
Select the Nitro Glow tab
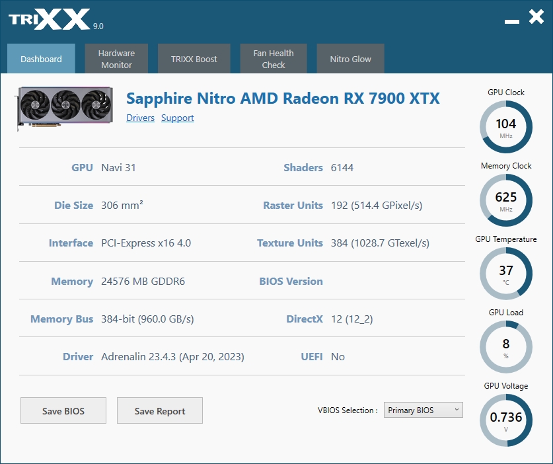click(x=350, y=59)
